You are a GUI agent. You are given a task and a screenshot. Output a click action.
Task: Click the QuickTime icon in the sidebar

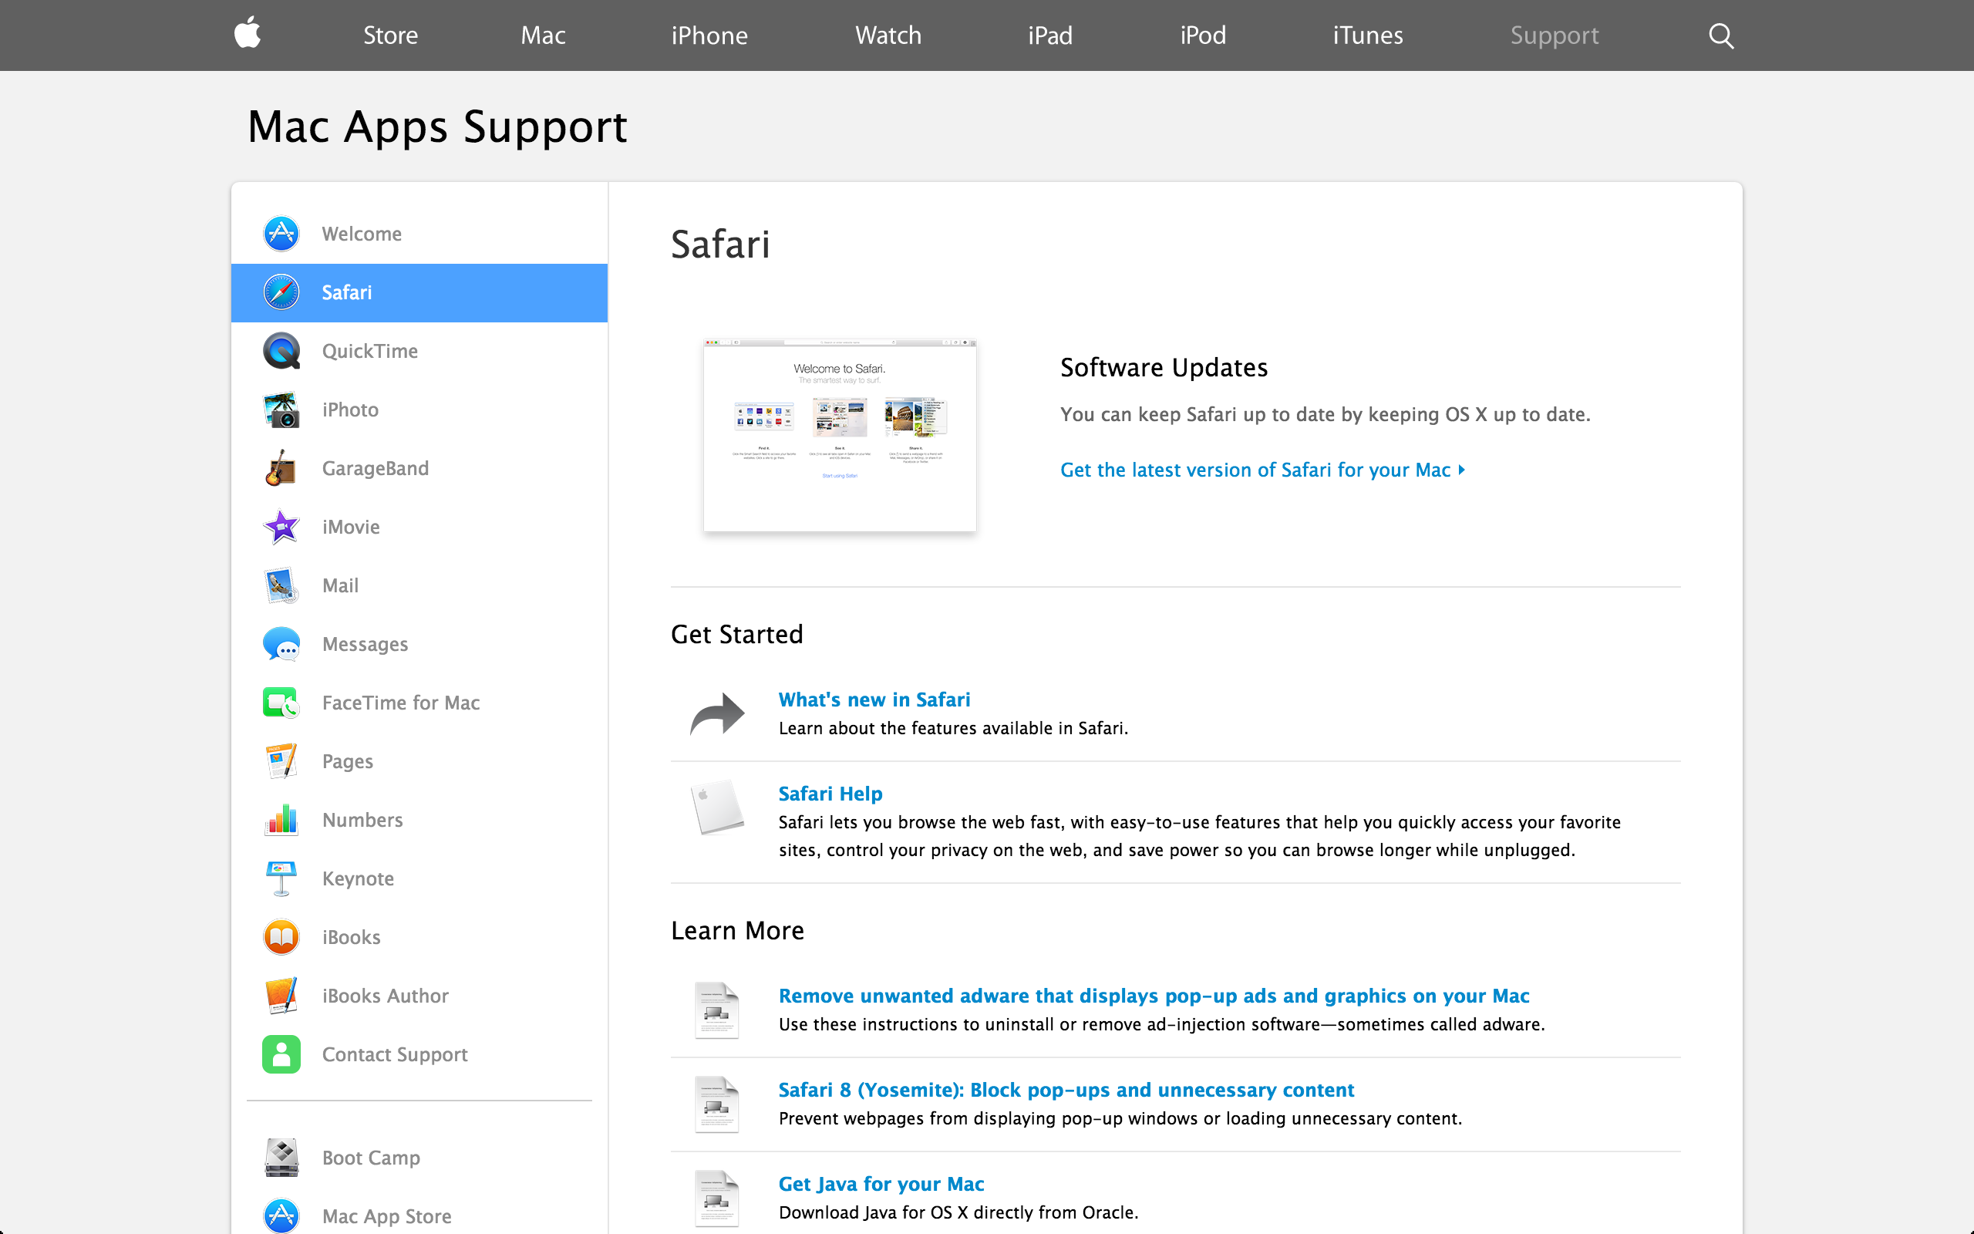(x=281, y=351)
